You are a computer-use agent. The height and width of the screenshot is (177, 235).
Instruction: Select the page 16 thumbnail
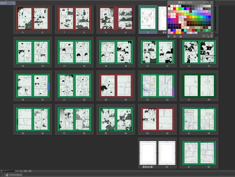point(83,52)
